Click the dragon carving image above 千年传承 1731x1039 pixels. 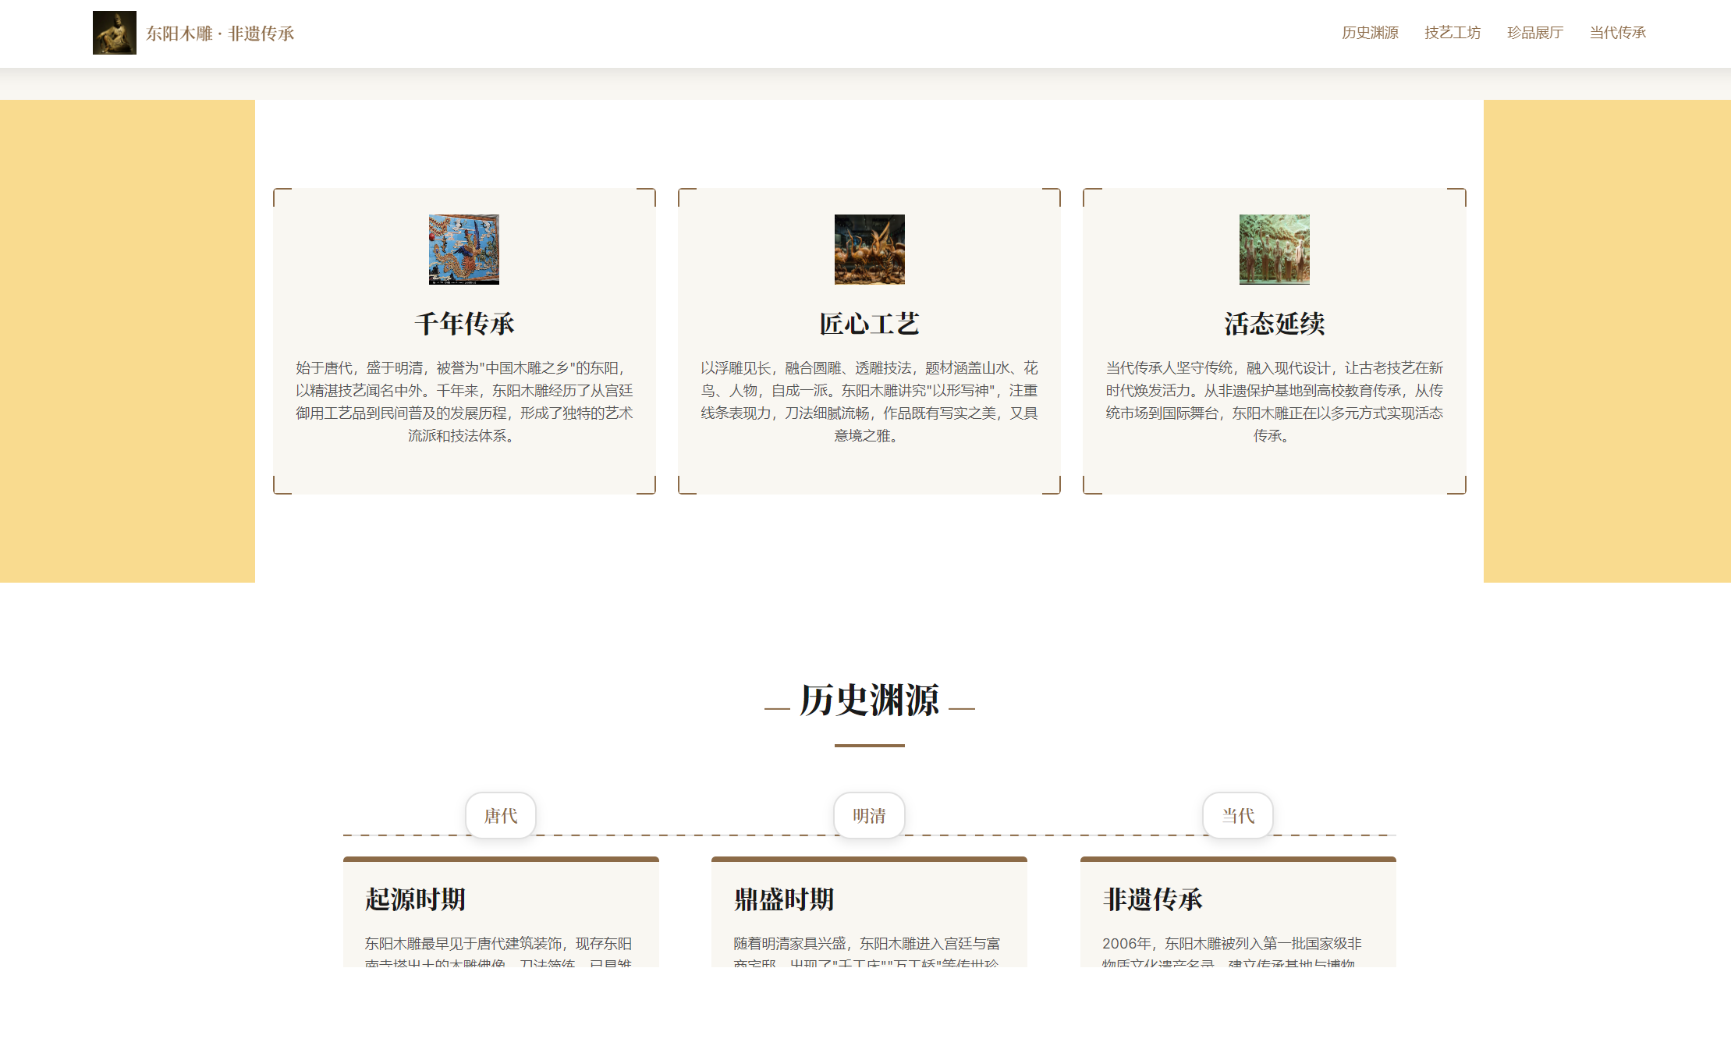pos(463,249)
